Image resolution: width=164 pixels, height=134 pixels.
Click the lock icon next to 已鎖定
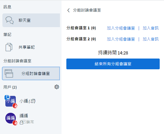[21, 122]
